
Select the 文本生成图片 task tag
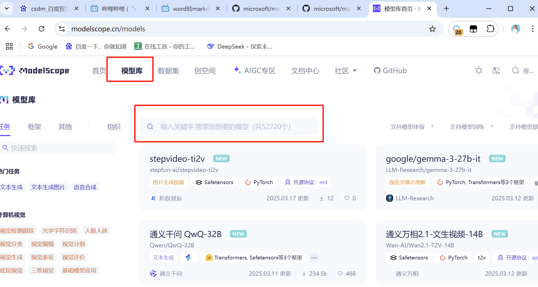coord(48,187)
